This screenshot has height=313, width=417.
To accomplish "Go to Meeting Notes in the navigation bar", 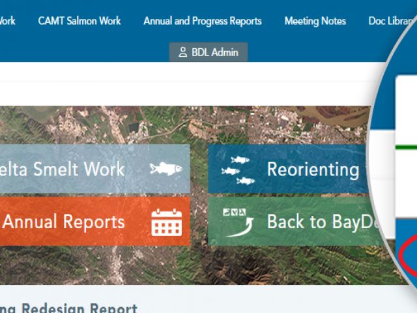I will coord(315,21).
